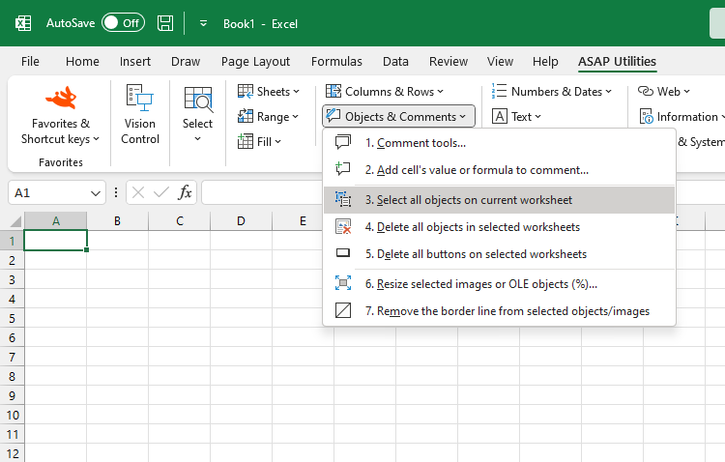Screen dimensions: 725x462
Task: Choose Remove the border line from objects
Action: pyautogui.click(x=500, y=311)
